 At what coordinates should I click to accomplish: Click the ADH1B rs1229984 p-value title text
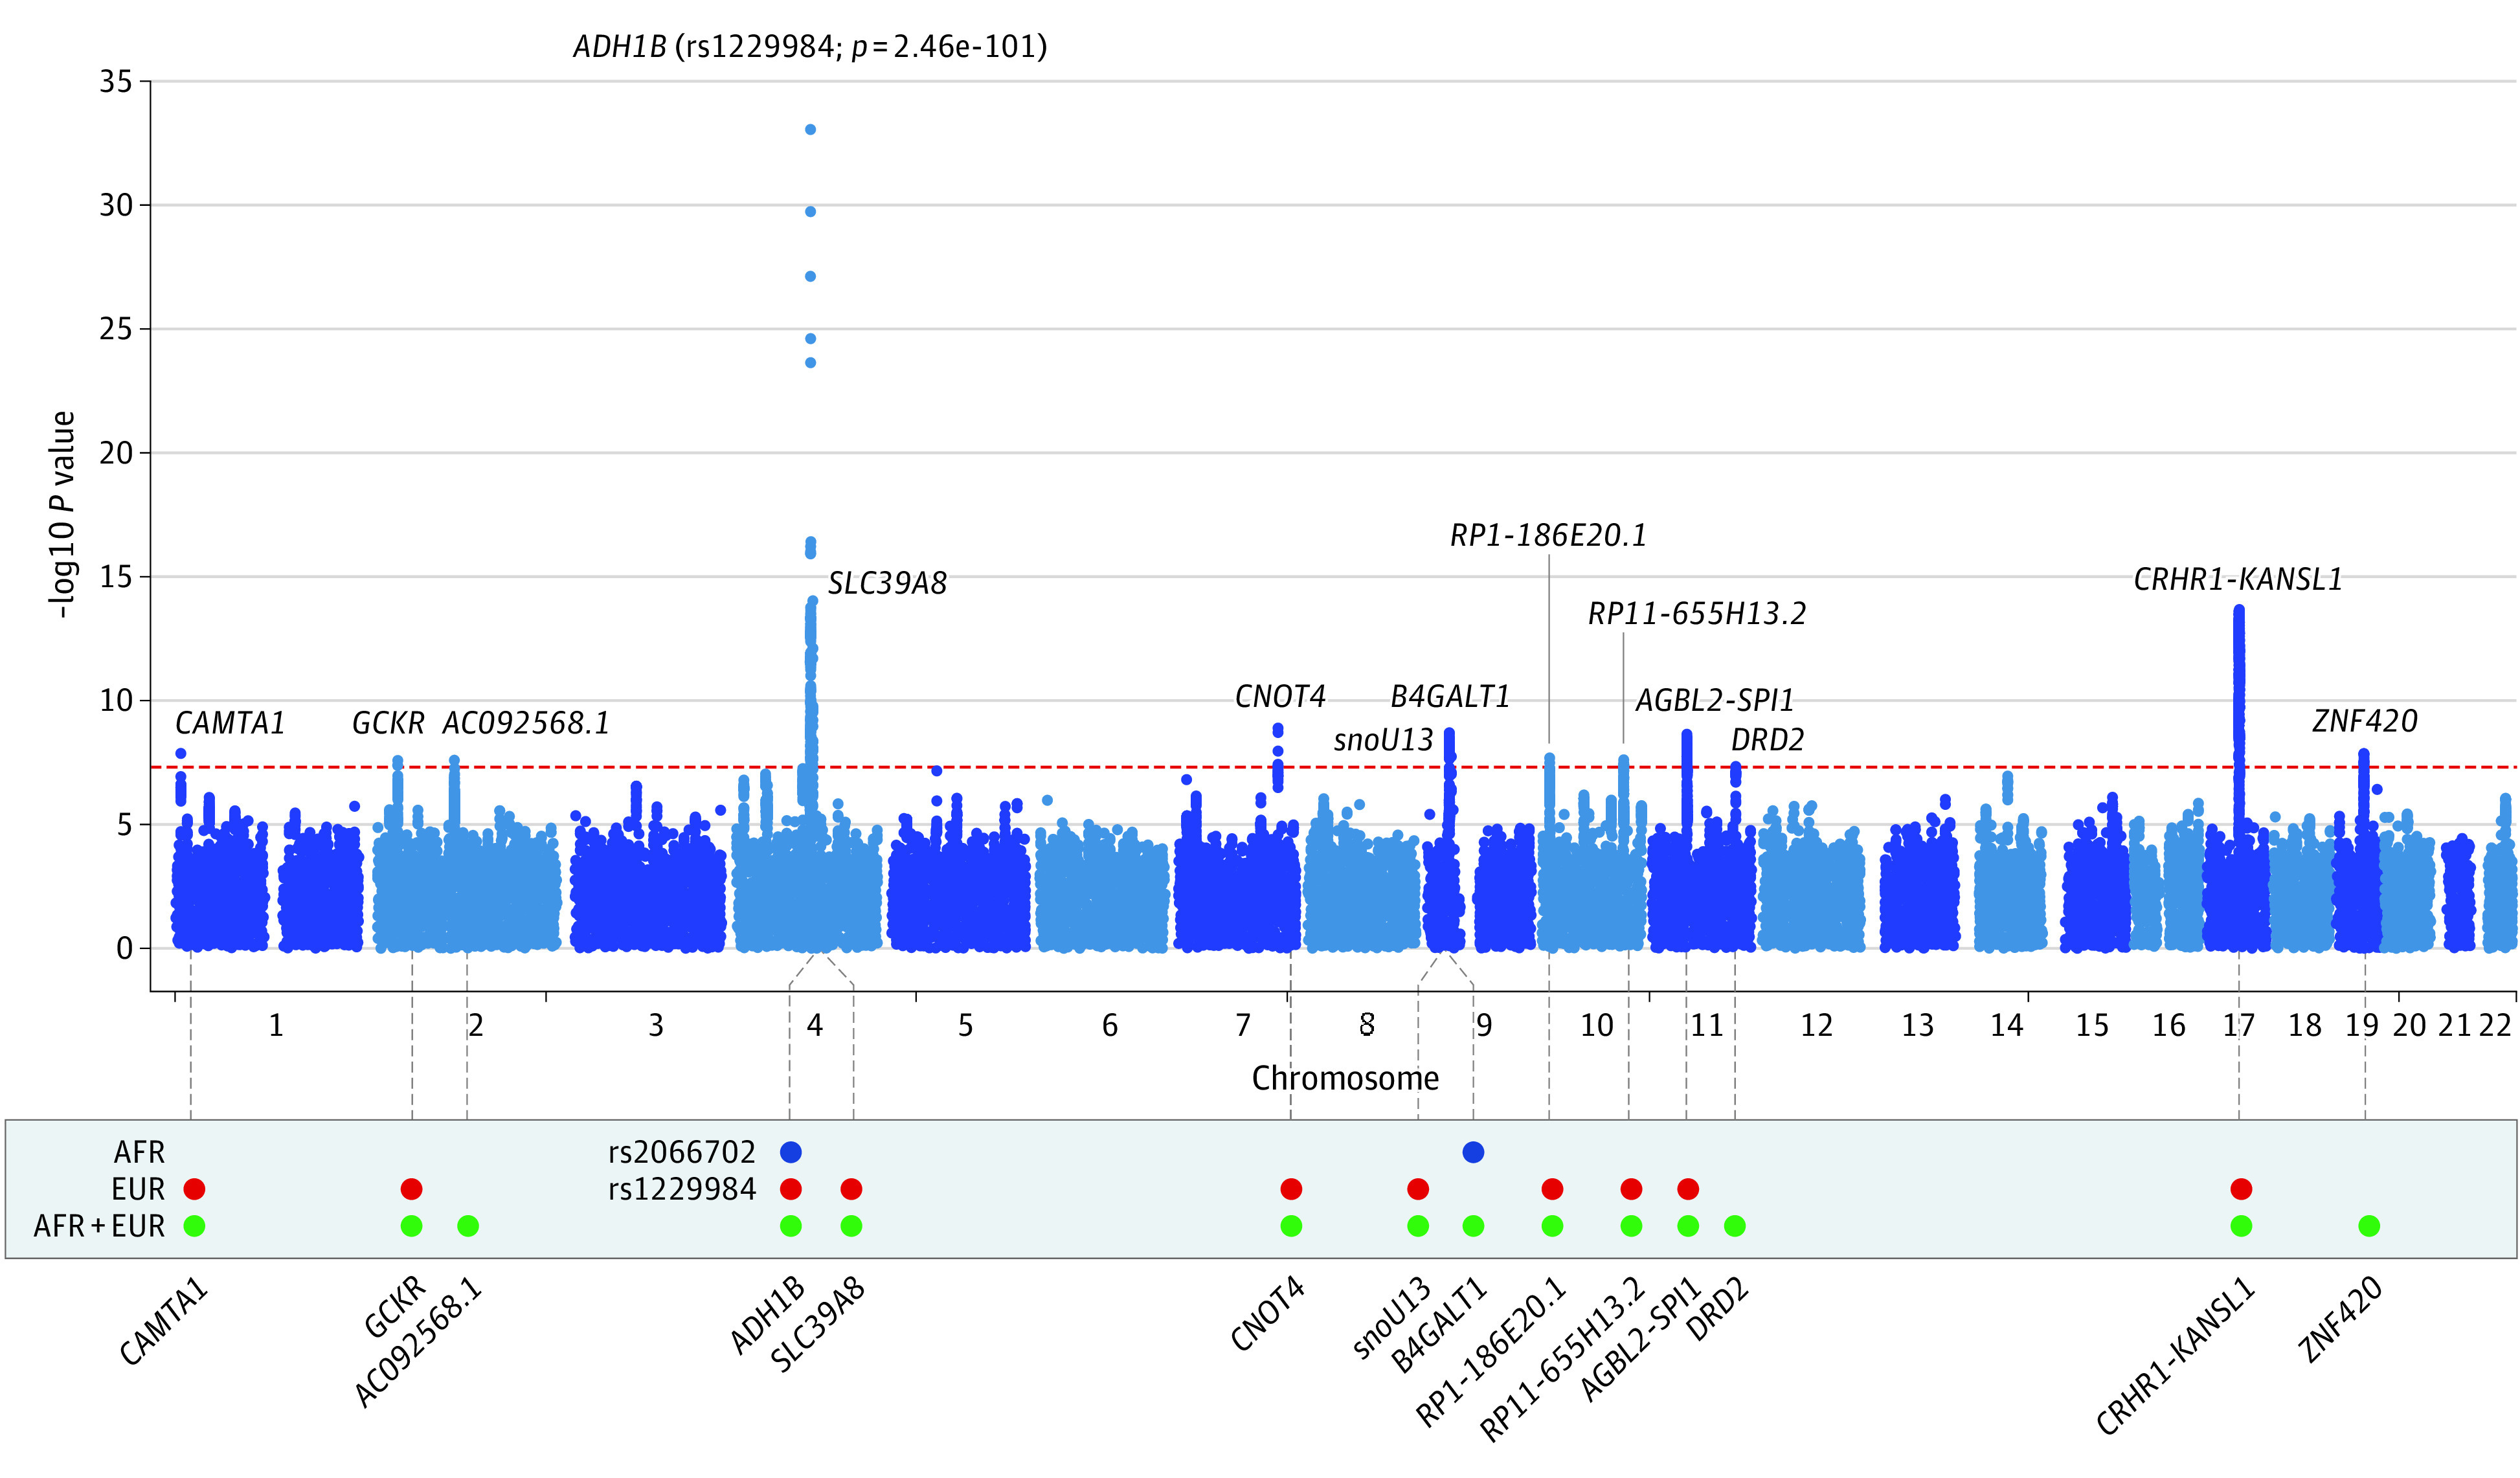[x=810, y=46]
